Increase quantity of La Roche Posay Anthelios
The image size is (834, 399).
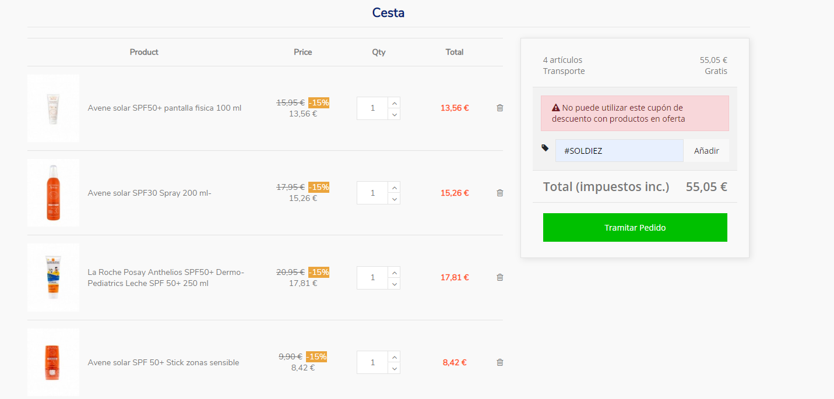coord(395,273)
